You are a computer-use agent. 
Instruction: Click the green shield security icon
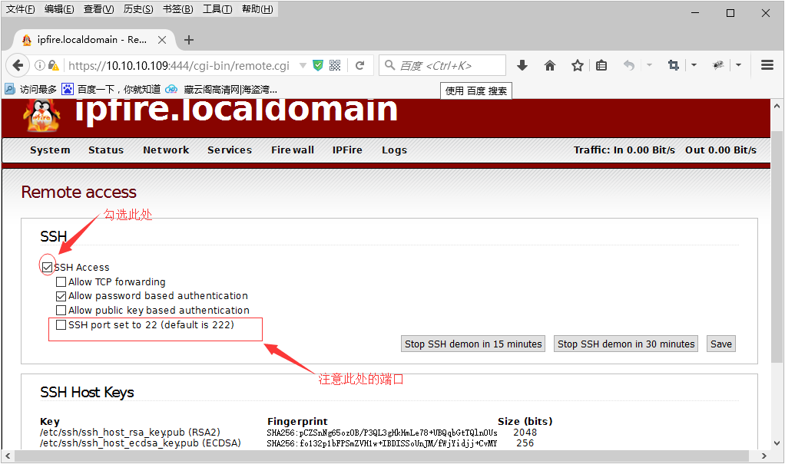tap(318, 65)
